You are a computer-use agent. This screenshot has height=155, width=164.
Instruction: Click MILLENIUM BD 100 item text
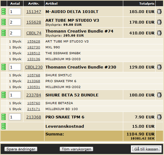61,109
